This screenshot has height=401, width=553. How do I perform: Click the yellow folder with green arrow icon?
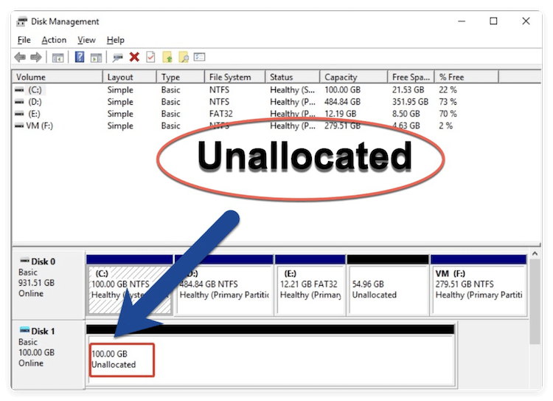167,57
